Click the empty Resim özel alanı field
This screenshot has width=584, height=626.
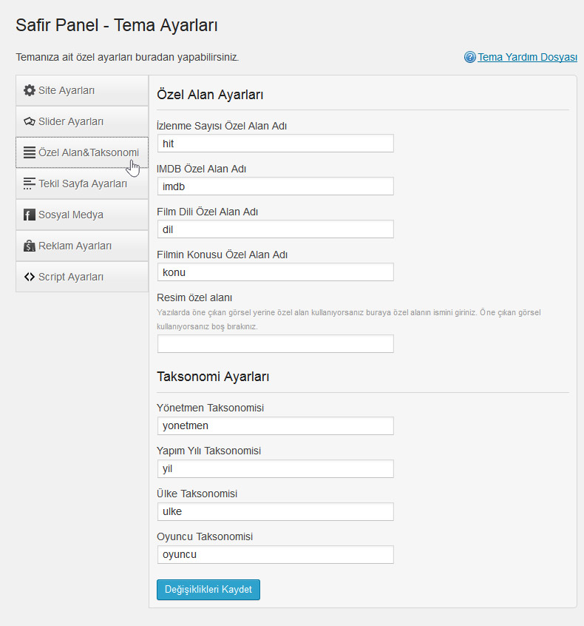click(276, 344)
